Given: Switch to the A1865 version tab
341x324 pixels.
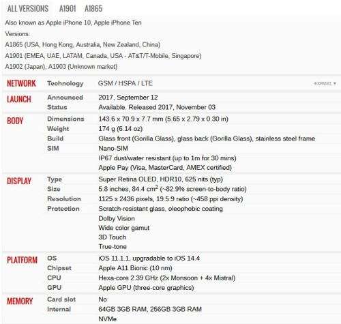Looking at the screenshot, I should [93, 9].
